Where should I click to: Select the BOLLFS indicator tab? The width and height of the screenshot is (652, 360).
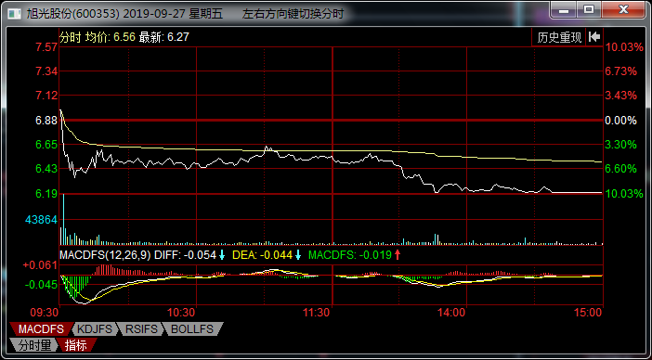[x=192, y=329]
